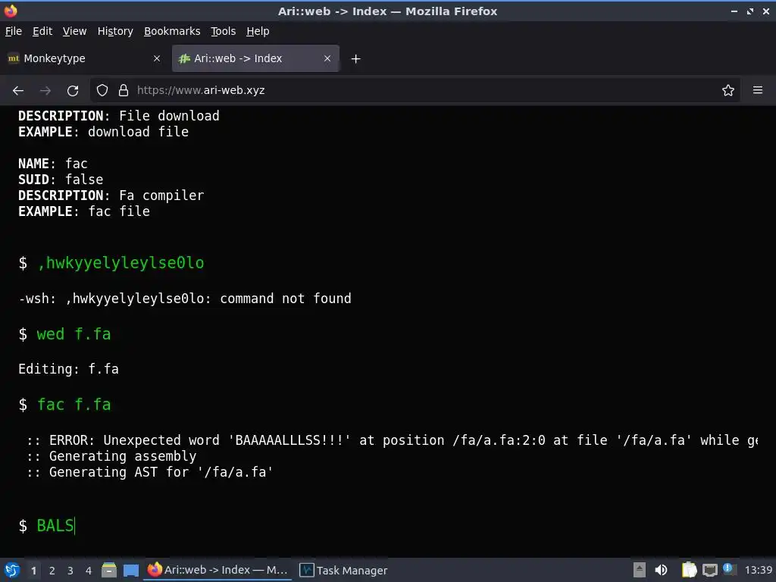The width and height of the screenshot is (776, 582).
Task: Open the Help menu
Action: pos(258,31)
